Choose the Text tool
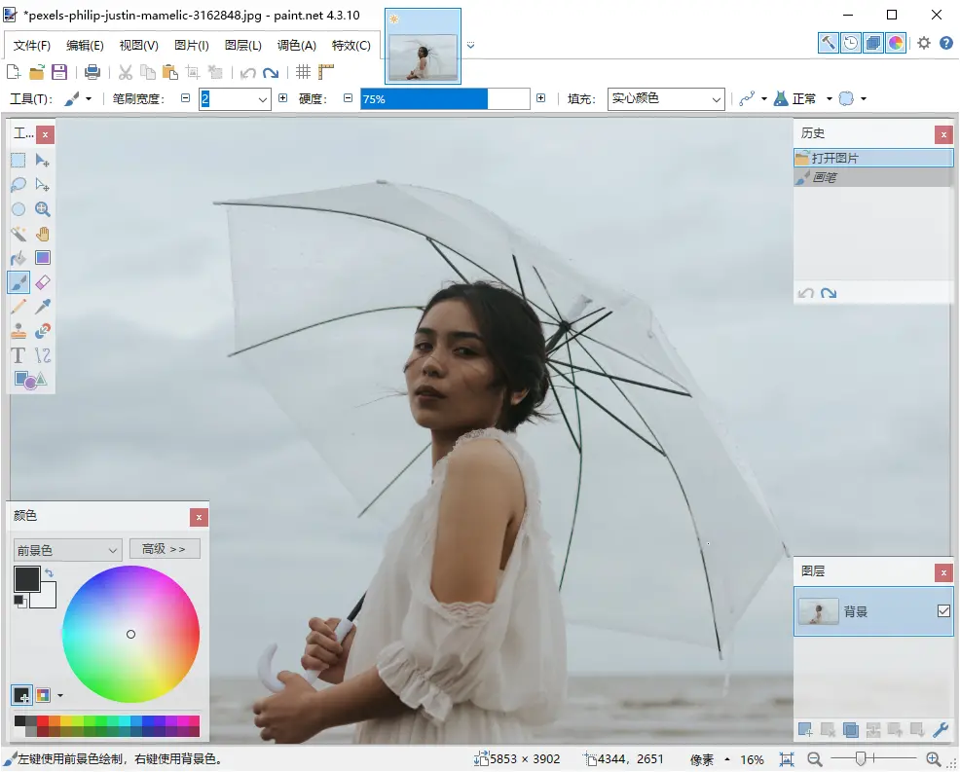The image size is (960, 772). pyautogui.click(x=18, y=355)
